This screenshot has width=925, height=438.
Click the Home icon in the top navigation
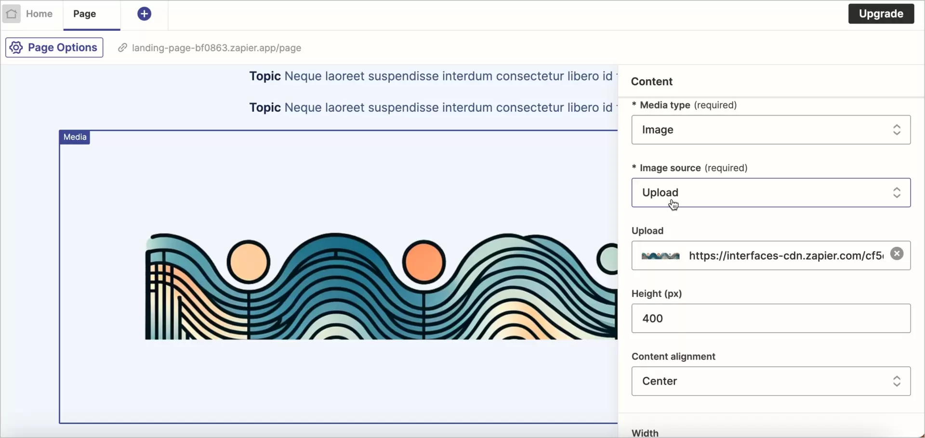tap(12, 13)
